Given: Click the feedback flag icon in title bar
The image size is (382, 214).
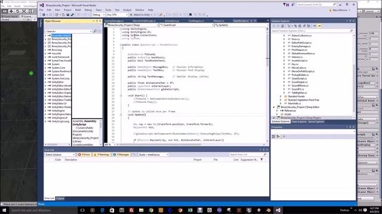Looking at the screenshot, I should [293, 5].
